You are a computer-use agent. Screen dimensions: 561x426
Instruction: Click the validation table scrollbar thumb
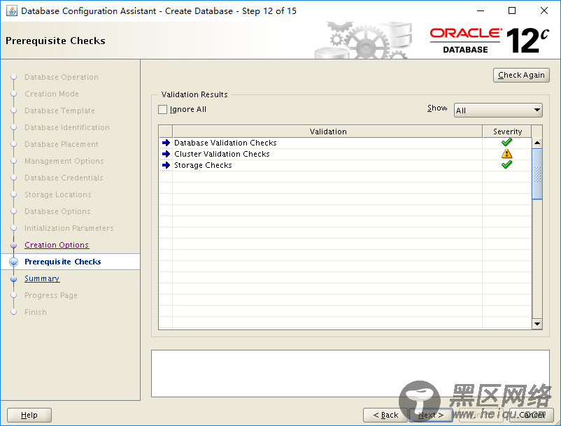(537, 174)
